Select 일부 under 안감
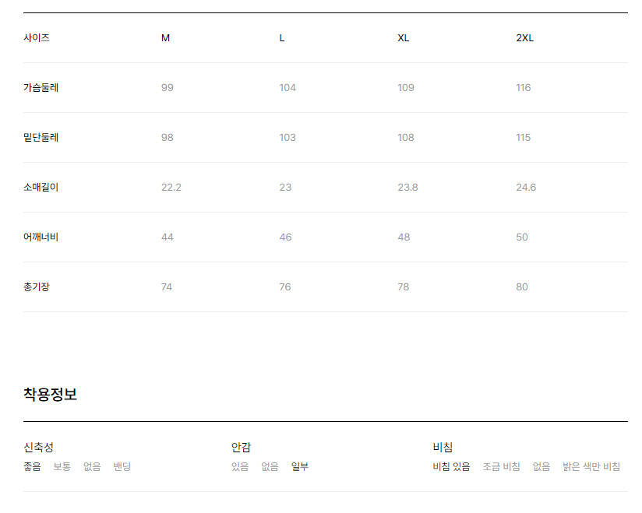The height and width of the screenshot is (513, 642). click(300, 467)
